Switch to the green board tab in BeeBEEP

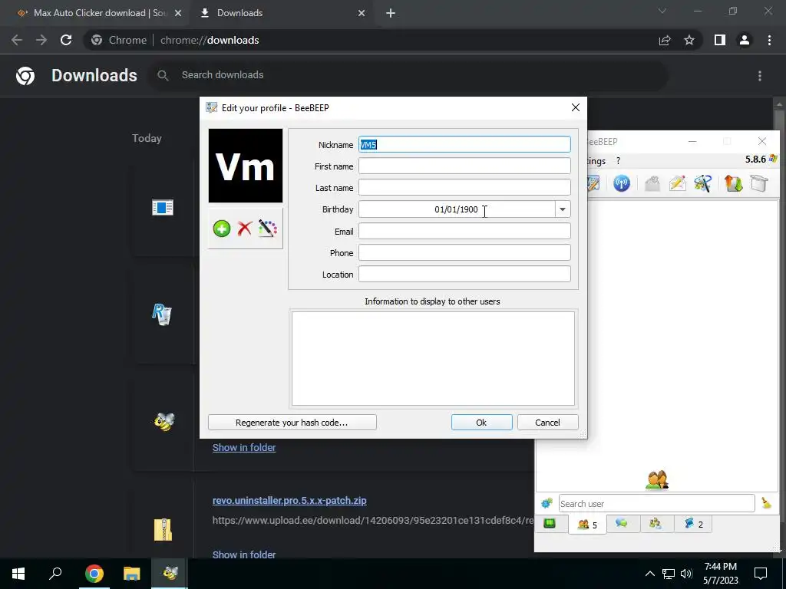tap(550, 524)
